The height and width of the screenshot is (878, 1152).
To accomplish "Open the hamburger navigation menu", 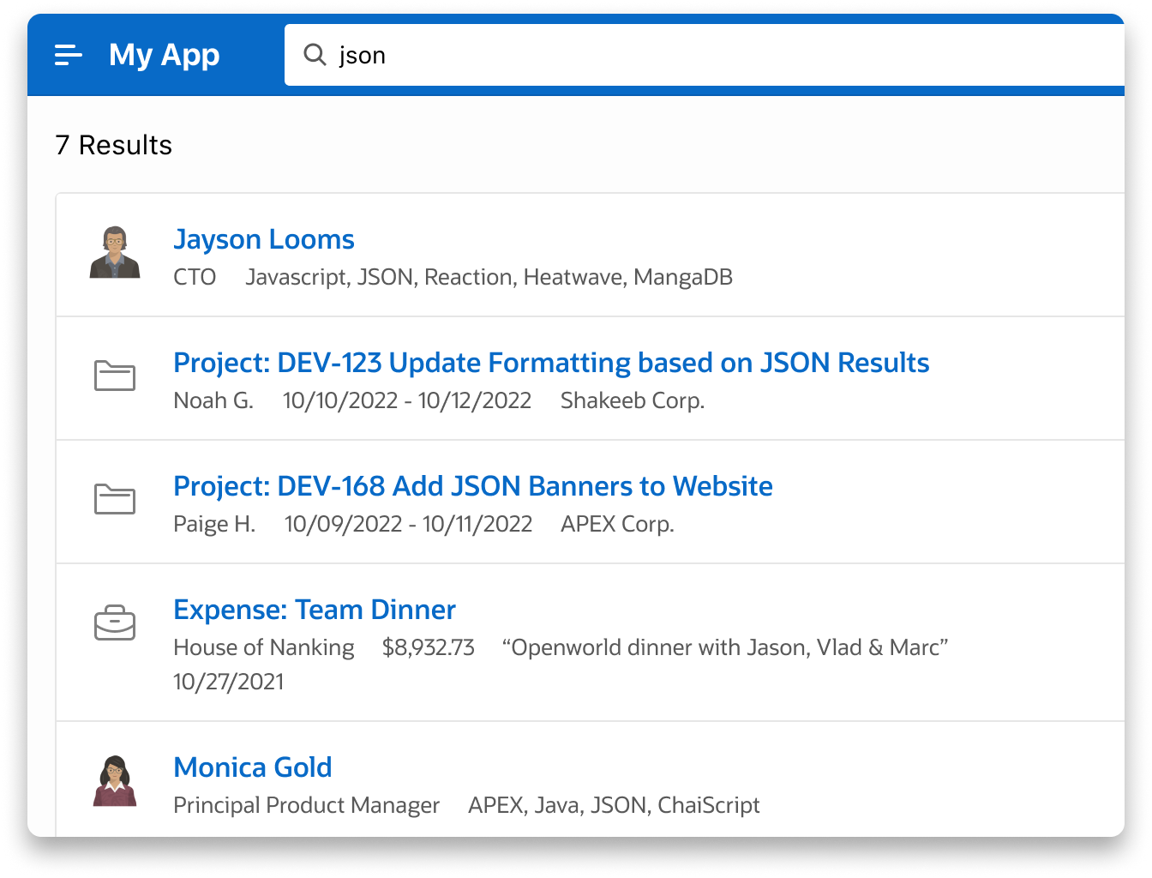I will pyautogui.click(x=67, y=55).
